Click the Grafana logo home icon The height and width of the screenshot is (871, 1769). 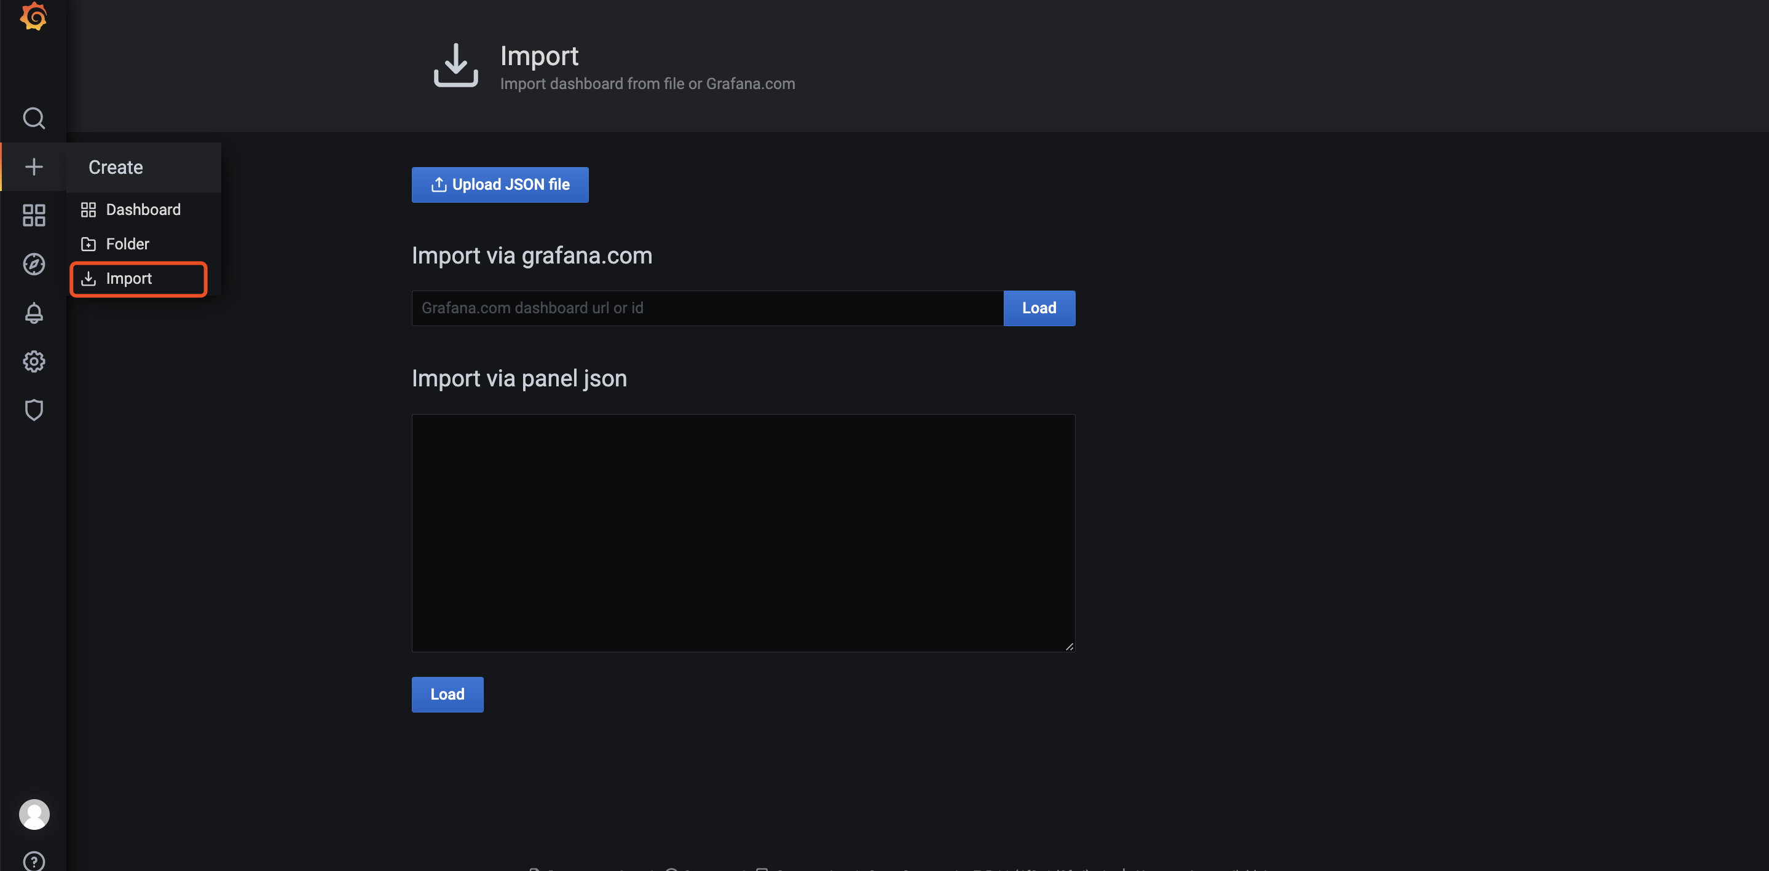tap(33, 17)
